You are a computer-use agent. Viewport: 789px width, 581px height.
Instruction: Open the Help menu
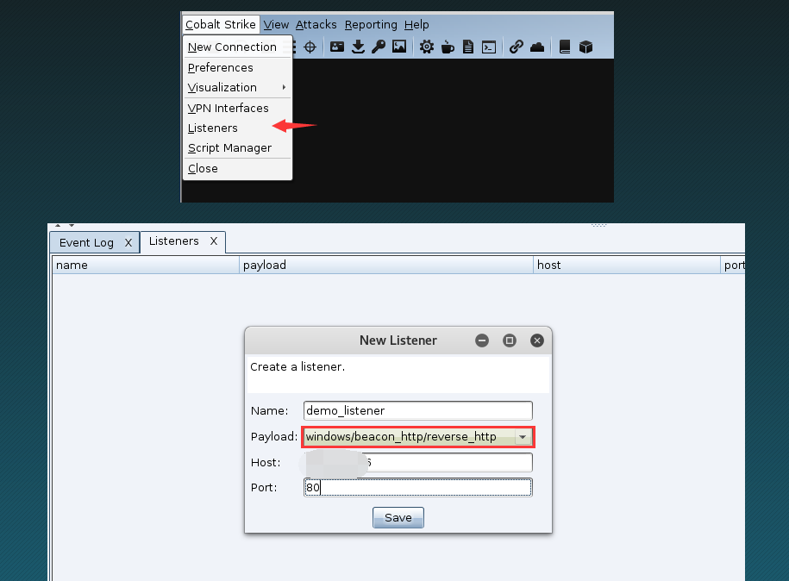point(416,24)
